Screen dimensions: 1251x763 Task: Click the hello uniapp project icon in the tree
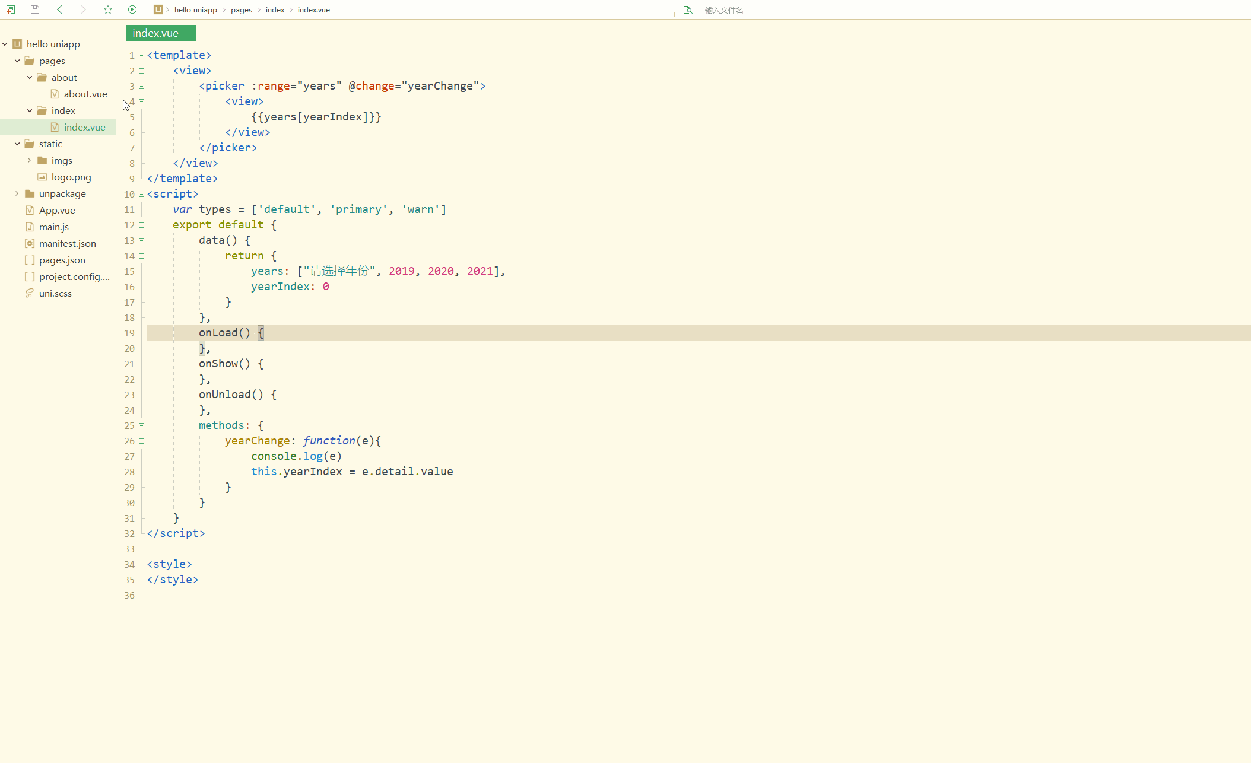point(17,44)
